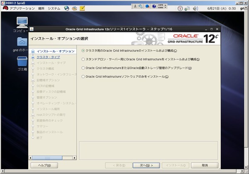The height and width of the screenshot is (174, 249).
Task: Maximize the Oracle installer window
Action: point(212,29)
